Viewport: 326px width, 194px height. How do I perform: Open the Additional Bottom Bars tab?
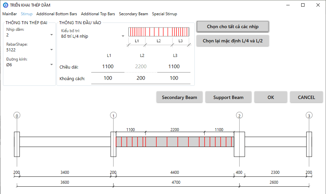(x=57, y=14)
